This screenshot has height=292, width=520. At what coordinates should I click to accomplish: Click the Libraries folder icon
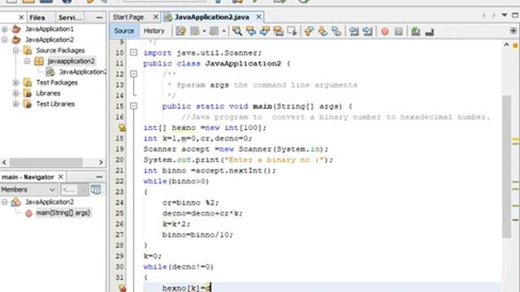click(28, 93)
